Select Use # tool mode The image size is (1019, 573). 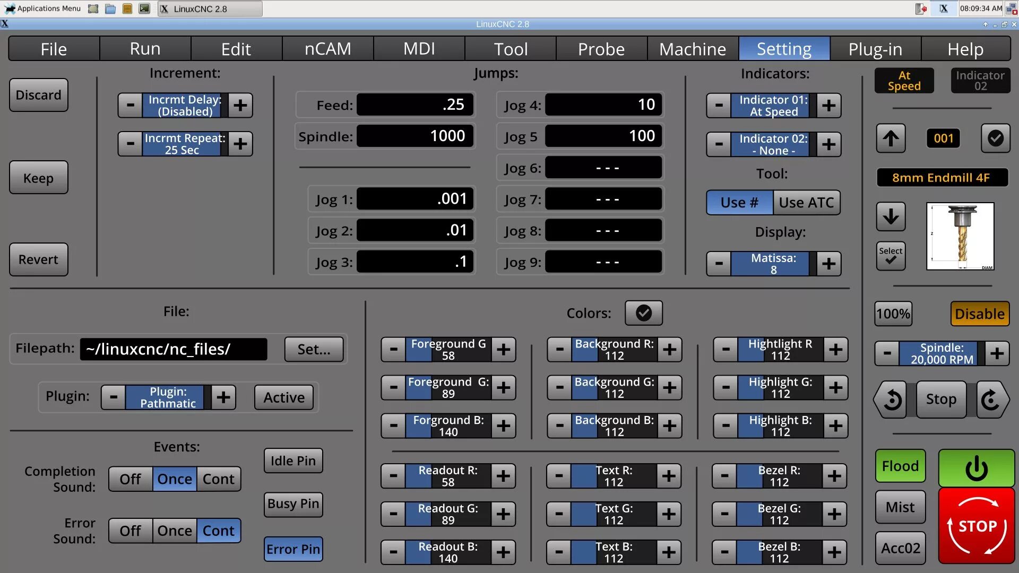click(739, 203)
